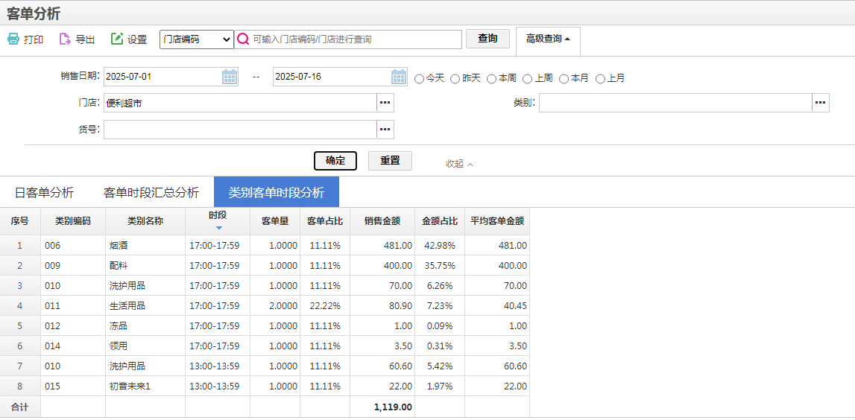Screen dimensions: 855x420
Task: Open the category selection ellipsis button
Action: (x=821, y=103)
